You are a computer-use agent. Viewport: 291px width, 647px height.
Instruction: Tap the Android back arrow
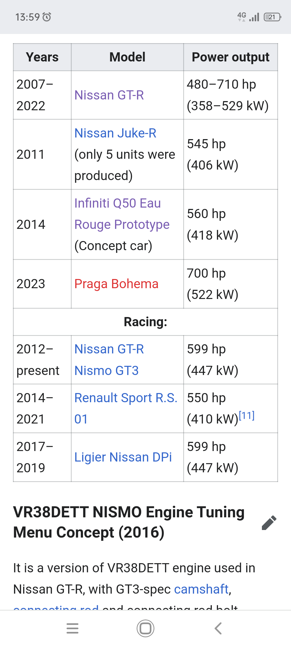click(x=218, y=628)
